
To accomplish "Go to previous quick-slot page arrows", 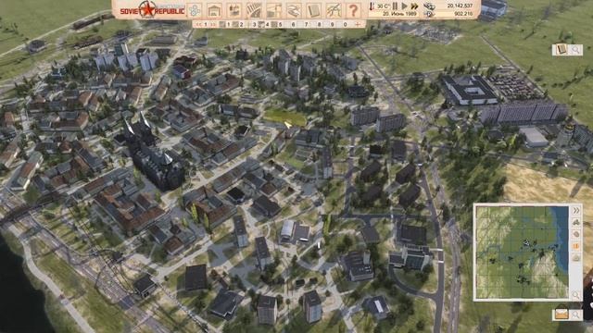I will (x=198, y=25).
